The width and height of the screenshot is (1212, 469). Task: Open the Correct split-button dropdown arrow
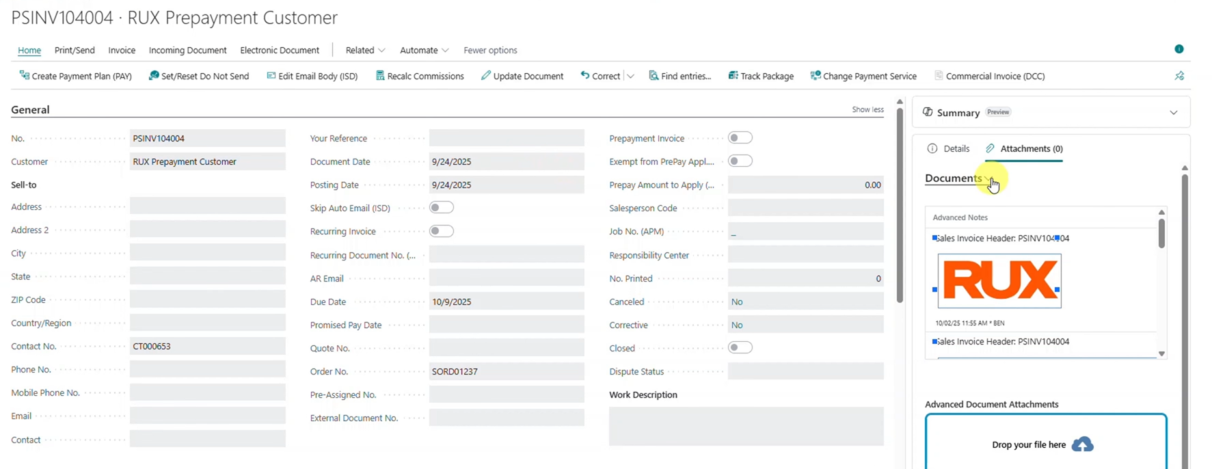click(630, 76)
